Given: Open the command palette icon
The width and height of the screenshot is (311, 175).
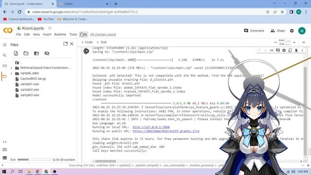Looking at the screenshot, I should [x=4, y=150].
